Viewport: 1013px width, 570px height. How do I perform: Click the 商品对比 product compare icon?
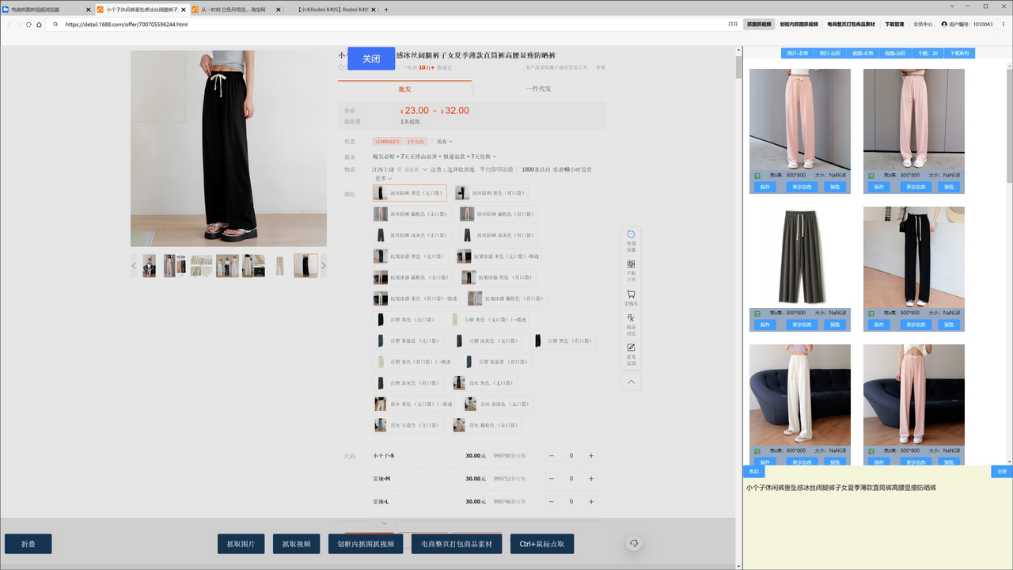[631, 322]
